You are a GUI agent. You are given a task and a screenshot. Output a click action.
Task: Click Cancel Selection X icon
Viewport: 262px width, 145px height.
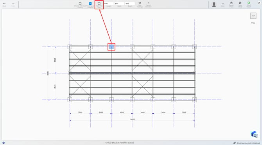148,3
